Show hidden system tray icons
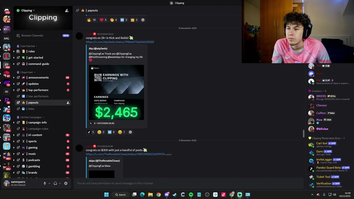This screenshot has height=199, width=354. pyautogui.click(x=312, y=195)
